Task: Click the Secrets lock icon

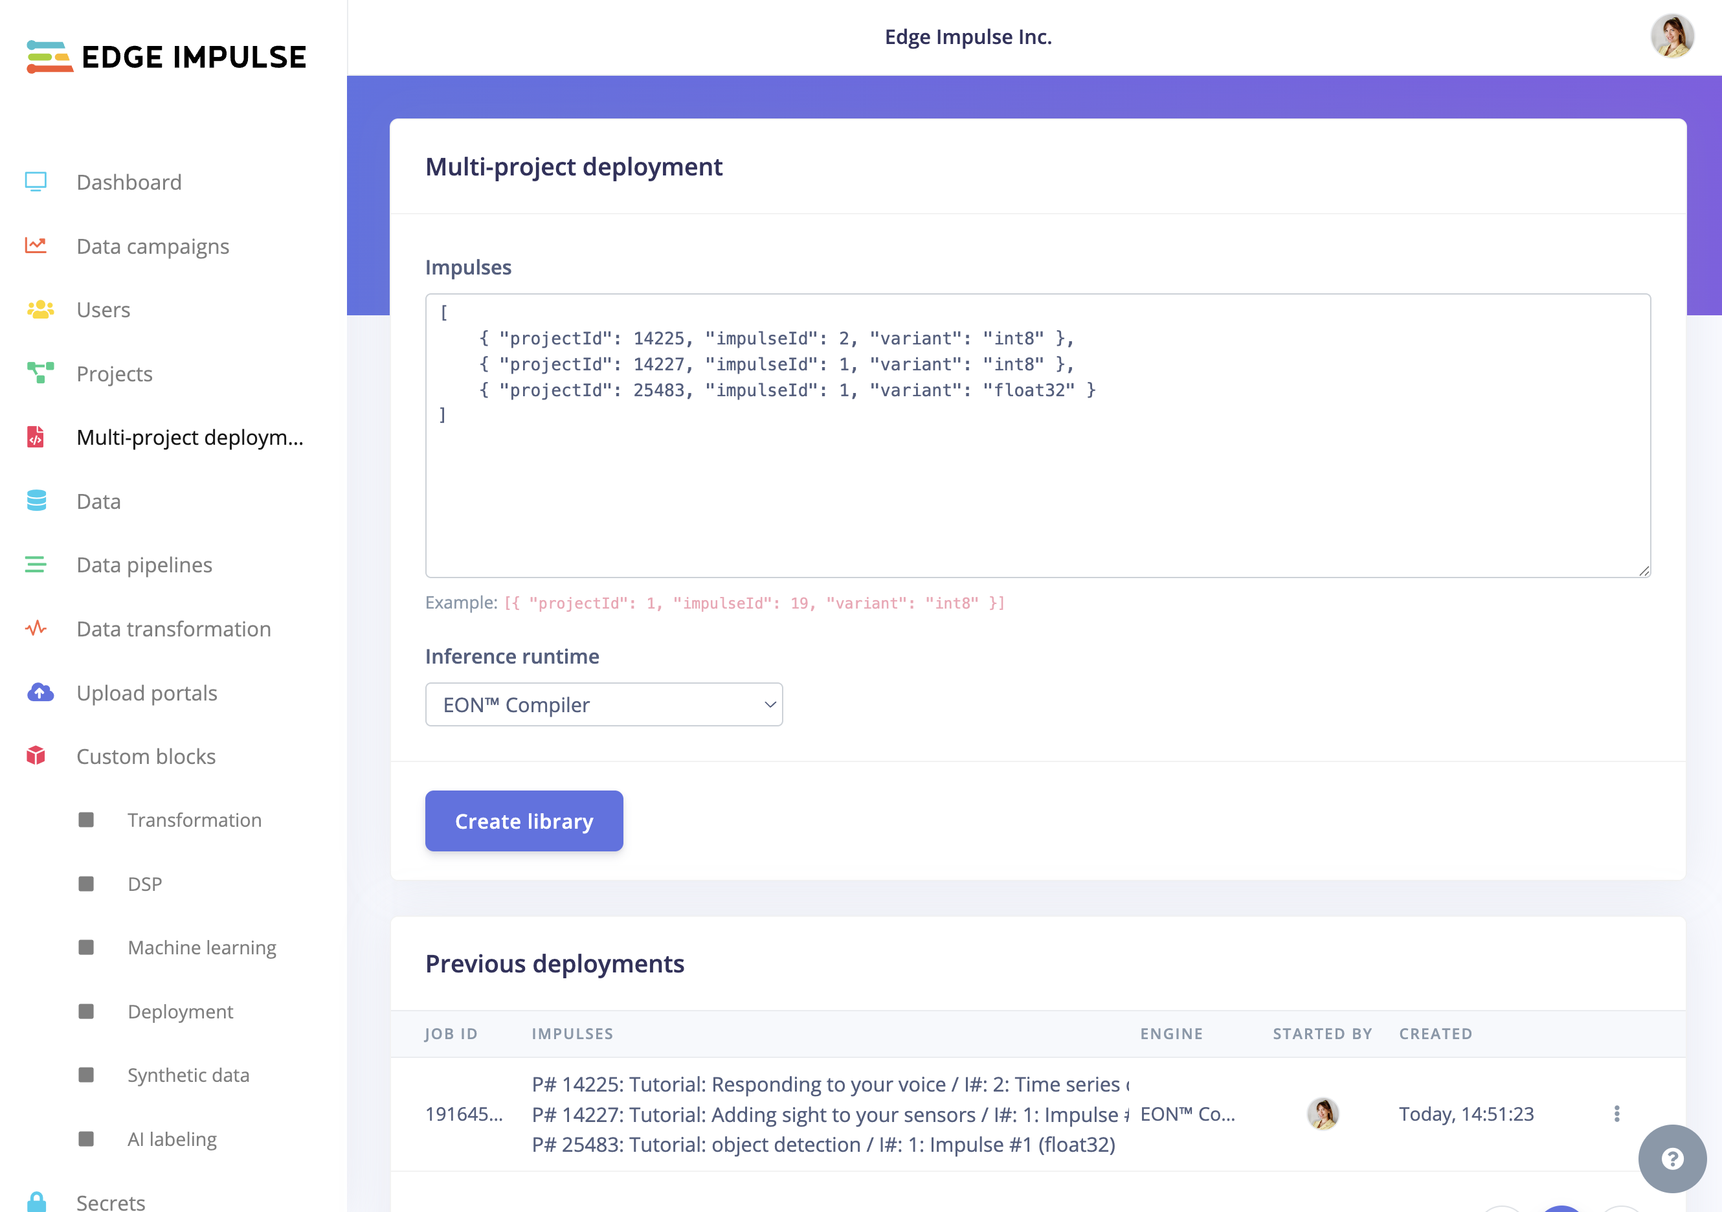Action: pos(36,1202)
